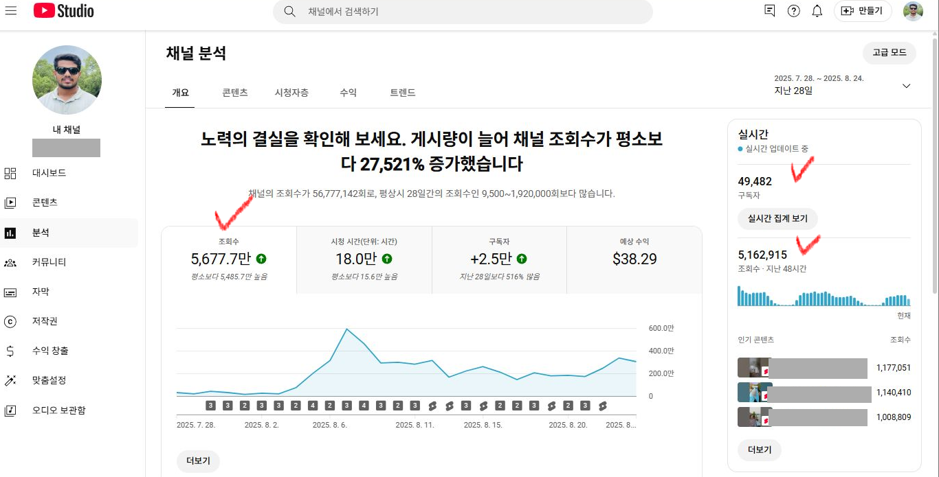
Task: Click the top content thumbnail with 1,177,051 views
Action: click(x=753, y=368)
